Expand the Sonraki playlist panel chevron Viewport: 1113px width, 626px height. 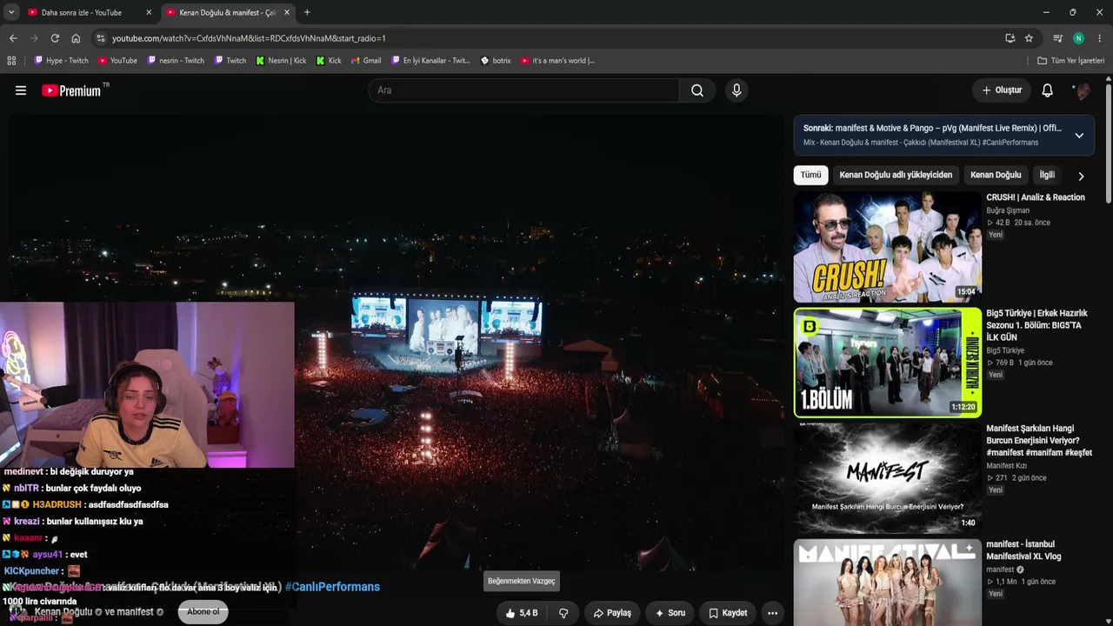[x=1079, y=136]
